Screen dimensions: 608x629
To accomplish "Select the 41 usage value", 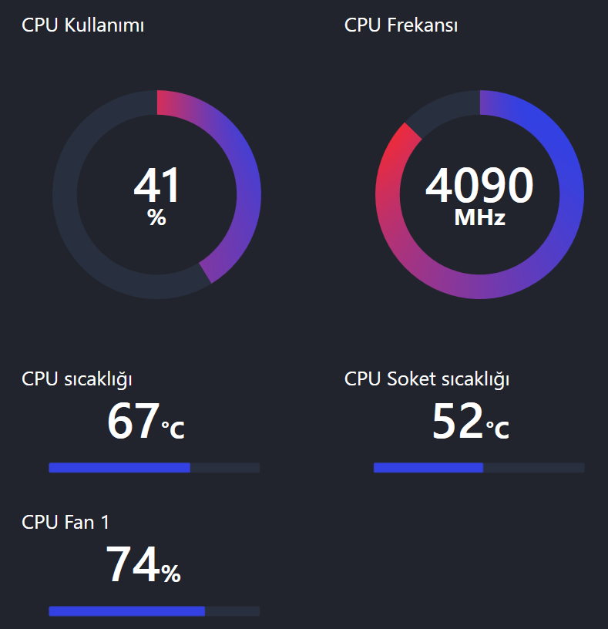I will (156, 186).
